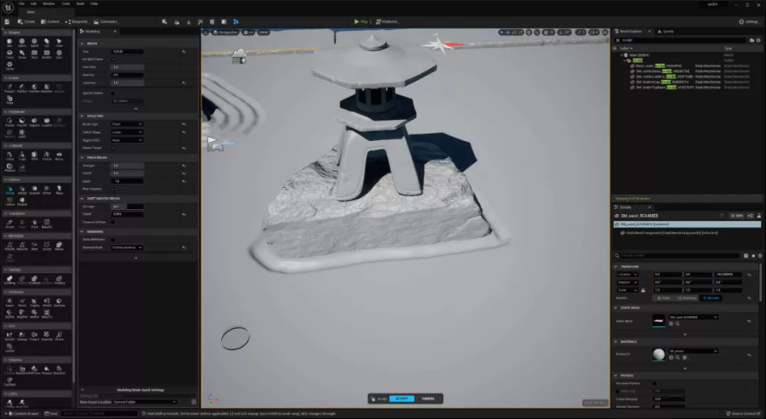Open the UV Layout tool
This screenshot has height=419, width=766.
pos(9,348)
